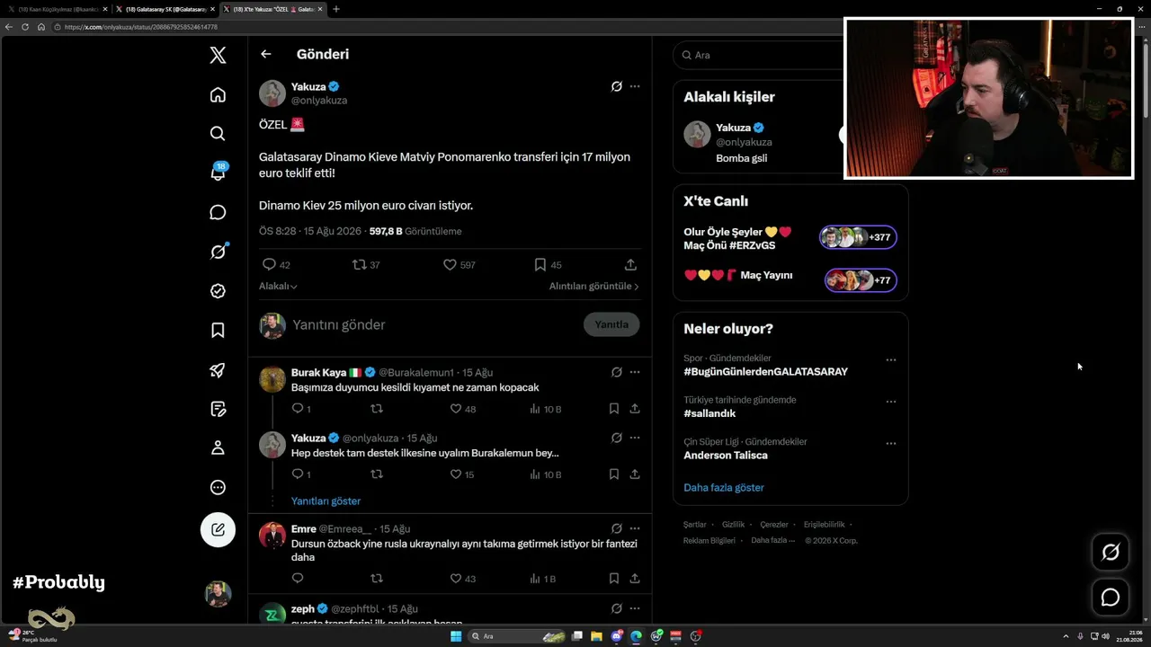This screenshot has height=647, width=1151.
Task: Compose a new post with the round button
Action: [218, 529]
